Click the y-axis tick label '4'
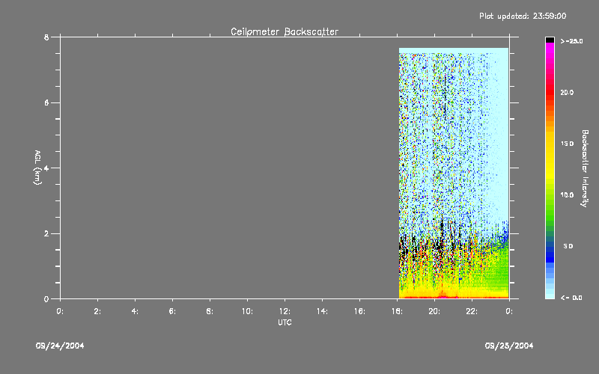This screenshot has width=599, height=374. pyautogui.click(x=46, y=168)
